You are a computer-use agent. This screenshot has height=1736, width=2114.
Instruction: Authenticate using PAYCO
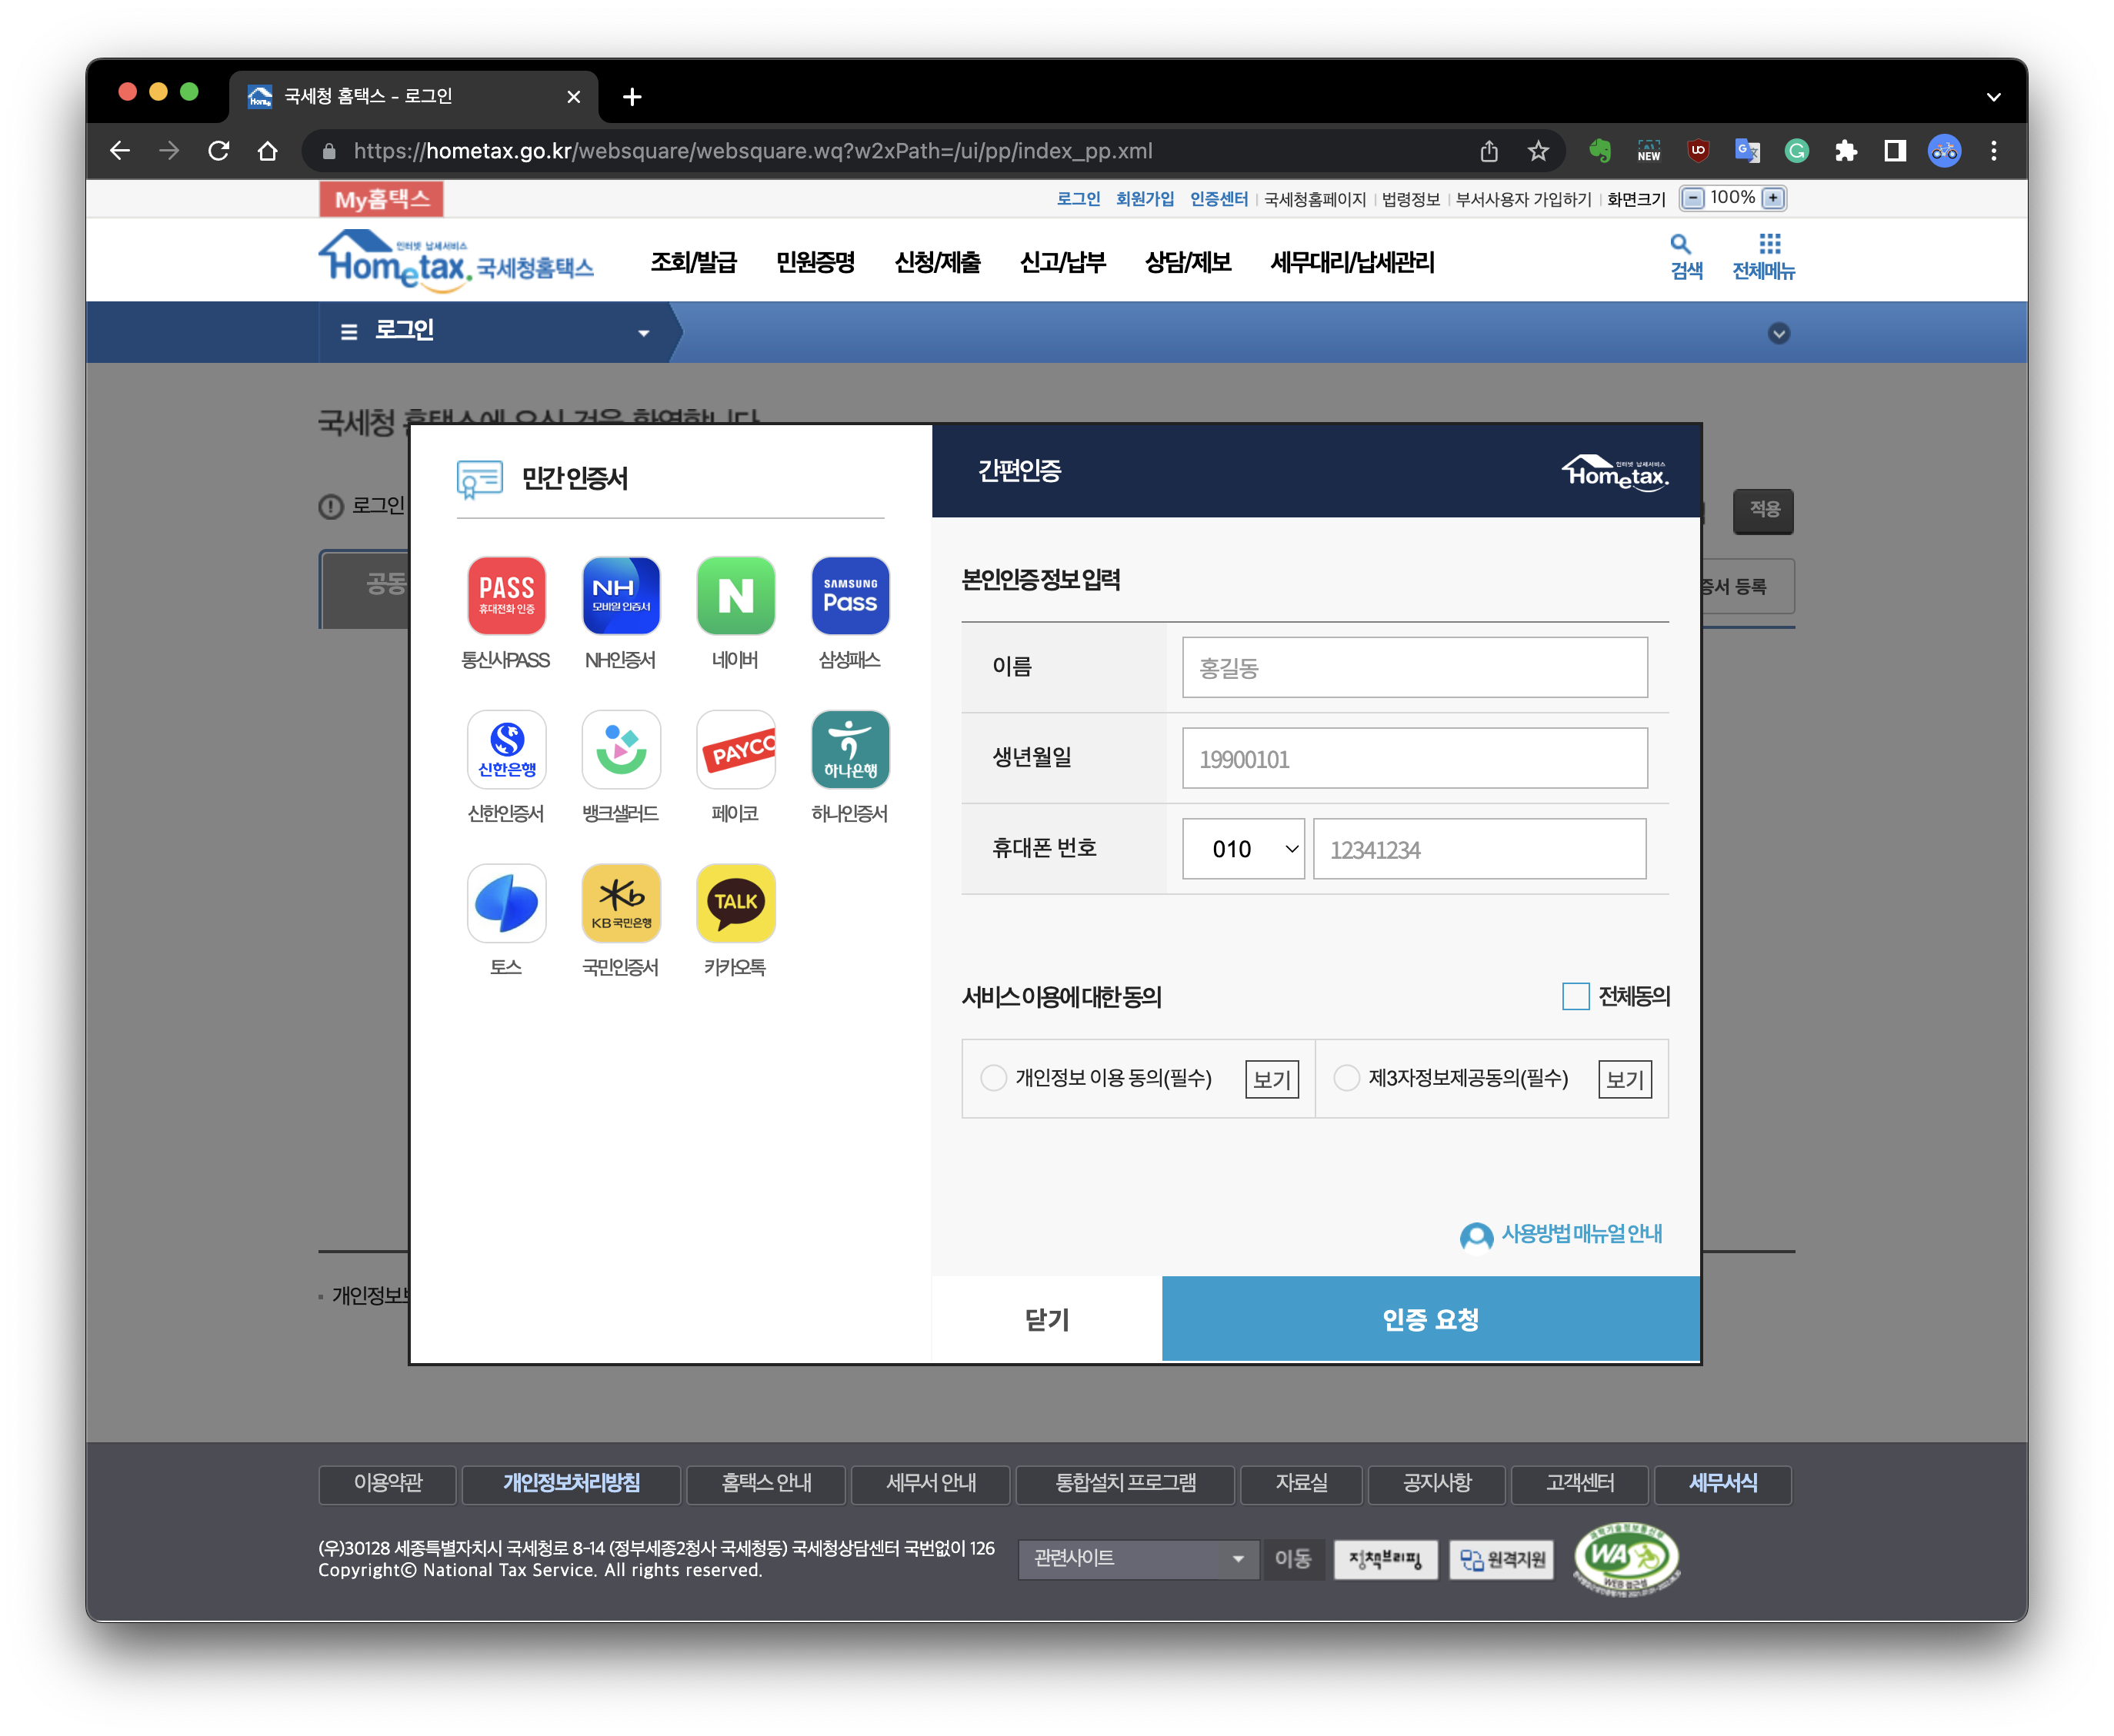[x=735, y=749]
